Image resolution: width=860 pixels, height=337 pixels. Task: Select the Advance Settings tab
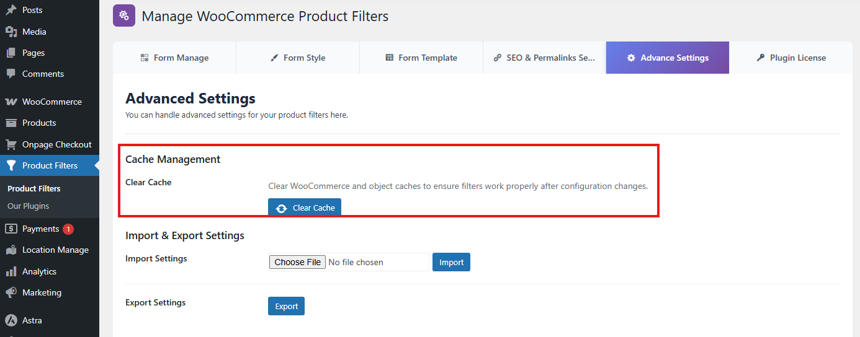coord(668,58)
